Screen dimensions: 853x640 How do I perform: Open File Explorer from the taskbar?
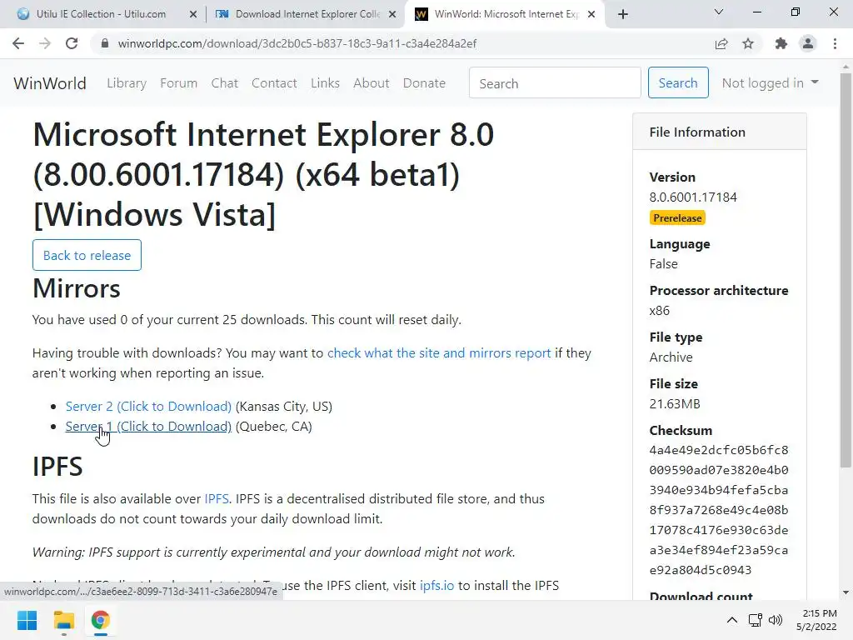pos(63,620)
